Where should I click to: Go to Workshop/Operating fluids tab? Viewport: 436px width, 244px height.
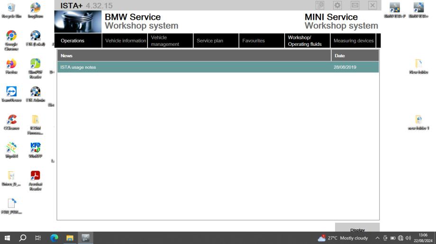coord(307,41)
